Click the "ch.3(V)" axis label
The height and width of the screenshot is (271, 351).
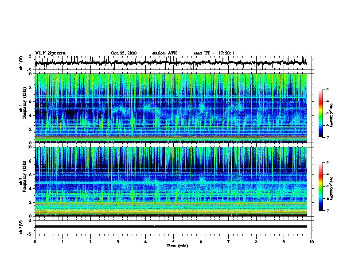[21, 227]
